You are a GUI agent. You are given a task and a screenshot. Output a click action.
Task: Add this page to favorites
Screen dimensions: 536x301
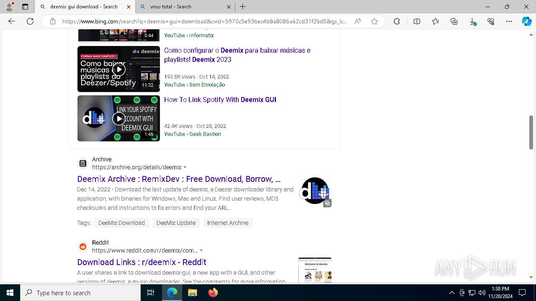(x=374, y=21)
